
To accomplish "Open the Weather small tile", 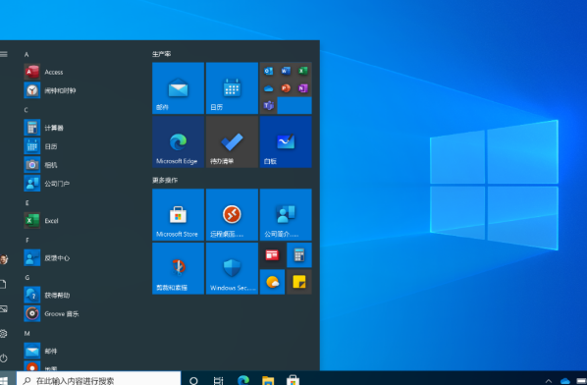I will (x=272, y=282).
